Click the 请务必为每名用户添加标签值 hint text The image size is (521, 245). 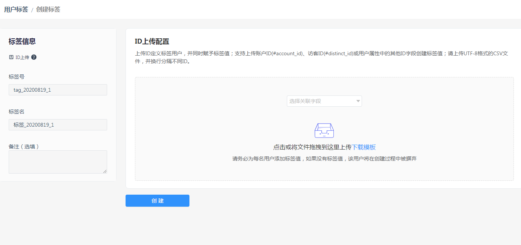coord(324,159)
